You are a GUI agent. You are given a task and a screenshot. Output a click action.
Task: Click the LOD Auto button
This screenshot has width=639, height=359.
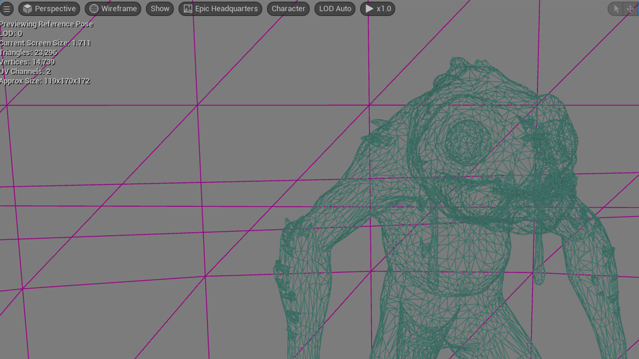[x=335, y=9]
